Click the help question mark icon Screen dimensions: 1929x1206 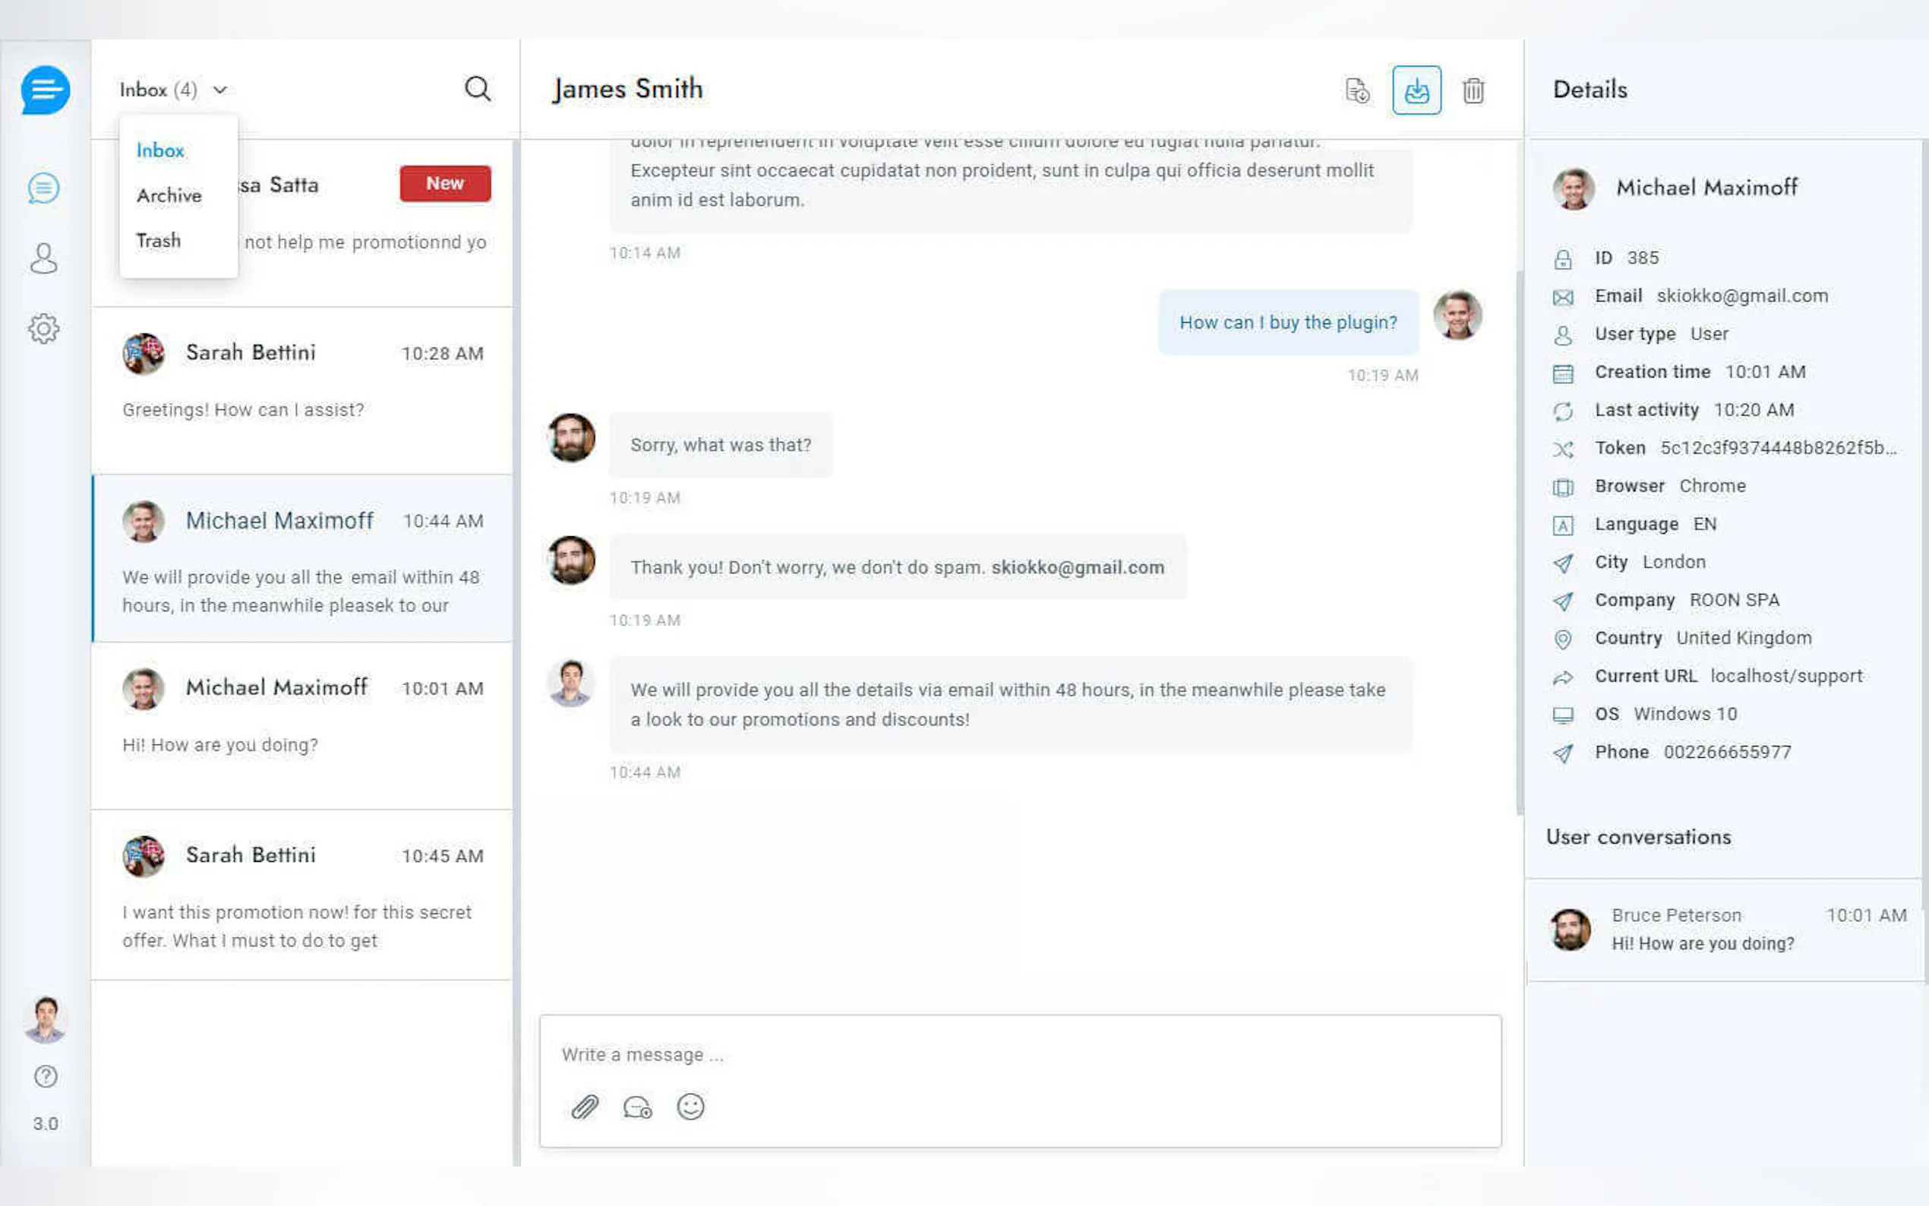(x=46, y=1076)
